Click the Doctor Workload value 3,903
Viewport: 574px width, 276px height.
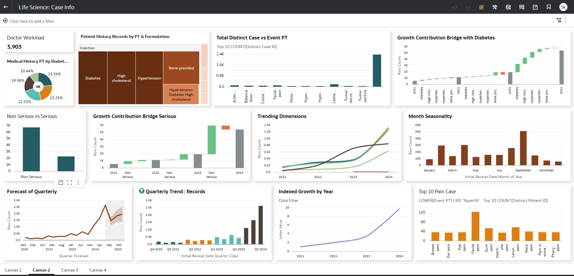[14, 47]
